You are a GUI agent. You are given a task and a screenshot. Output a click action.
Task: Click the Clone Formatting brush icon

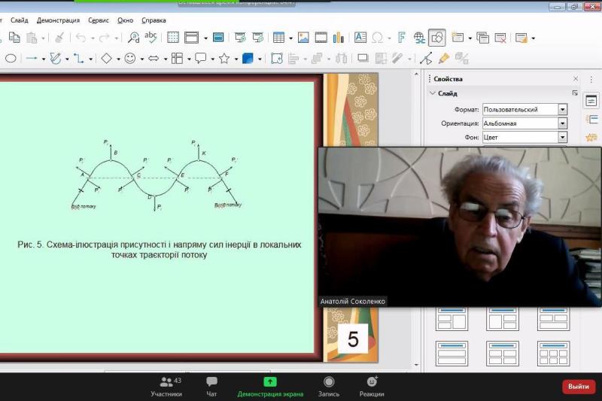59,38
